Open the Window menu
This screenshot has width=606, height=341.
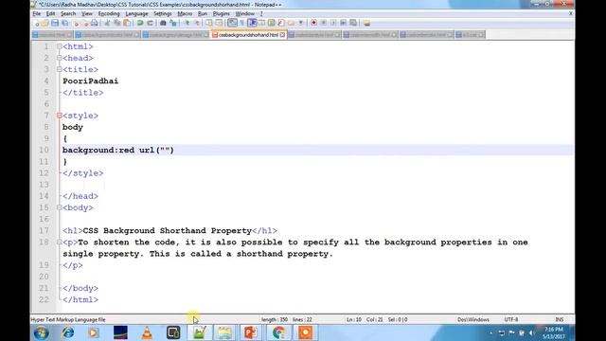coord(245,13)
